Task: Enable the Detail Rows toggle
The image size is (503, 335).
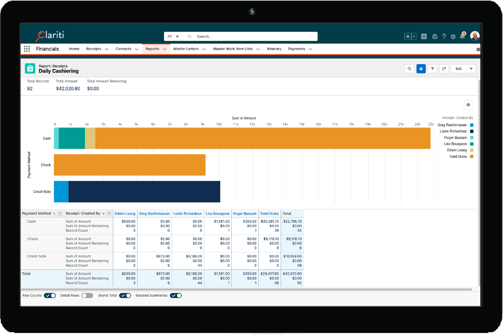Action: click(87, 295)
